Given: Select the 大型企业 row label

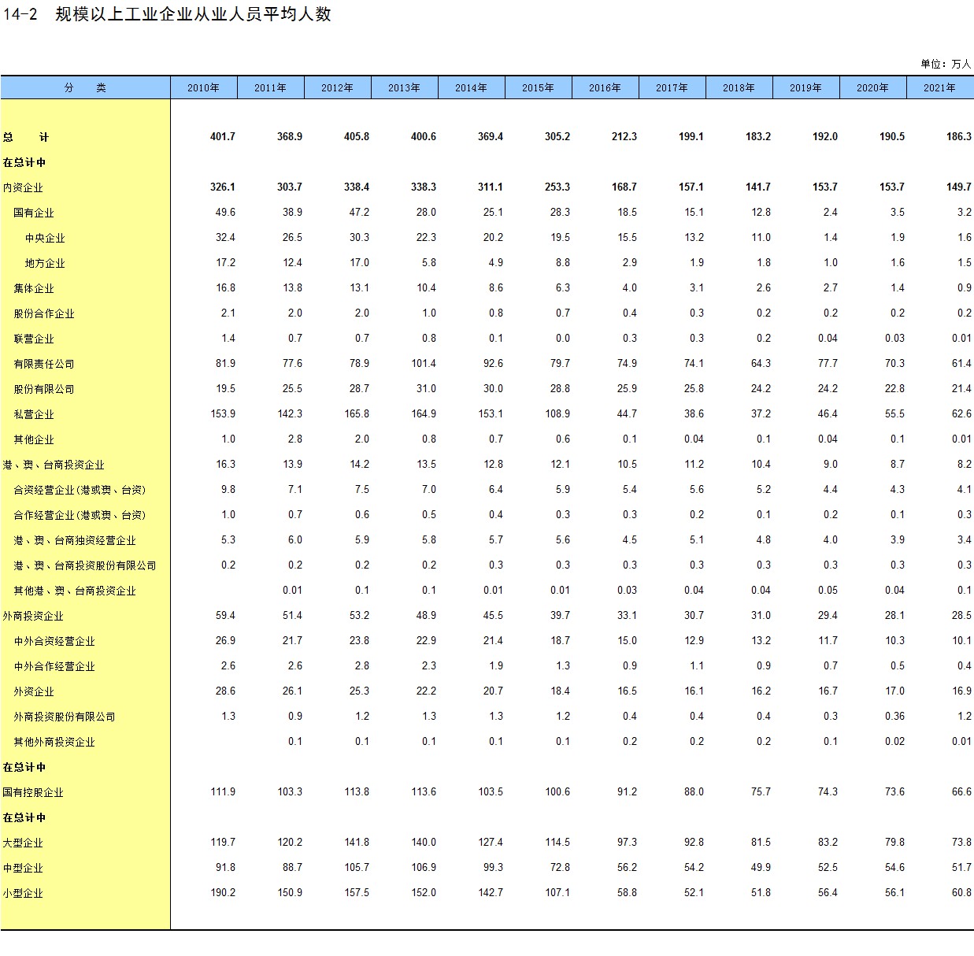Looking at the screenshot, I should [x=23, y=843].
